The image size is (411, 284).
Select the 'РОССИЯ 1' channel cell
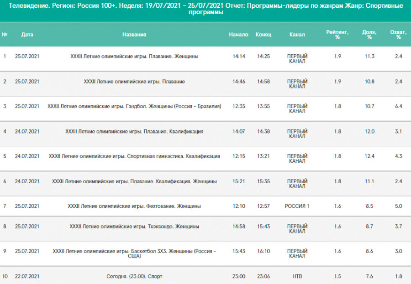297,206
